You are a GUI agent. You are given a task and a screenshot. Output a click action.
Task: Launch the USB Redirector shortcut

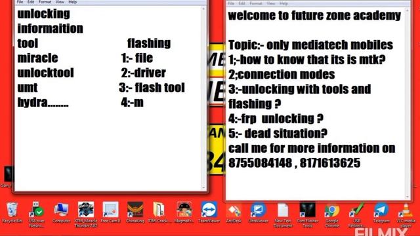click(357, 214)
